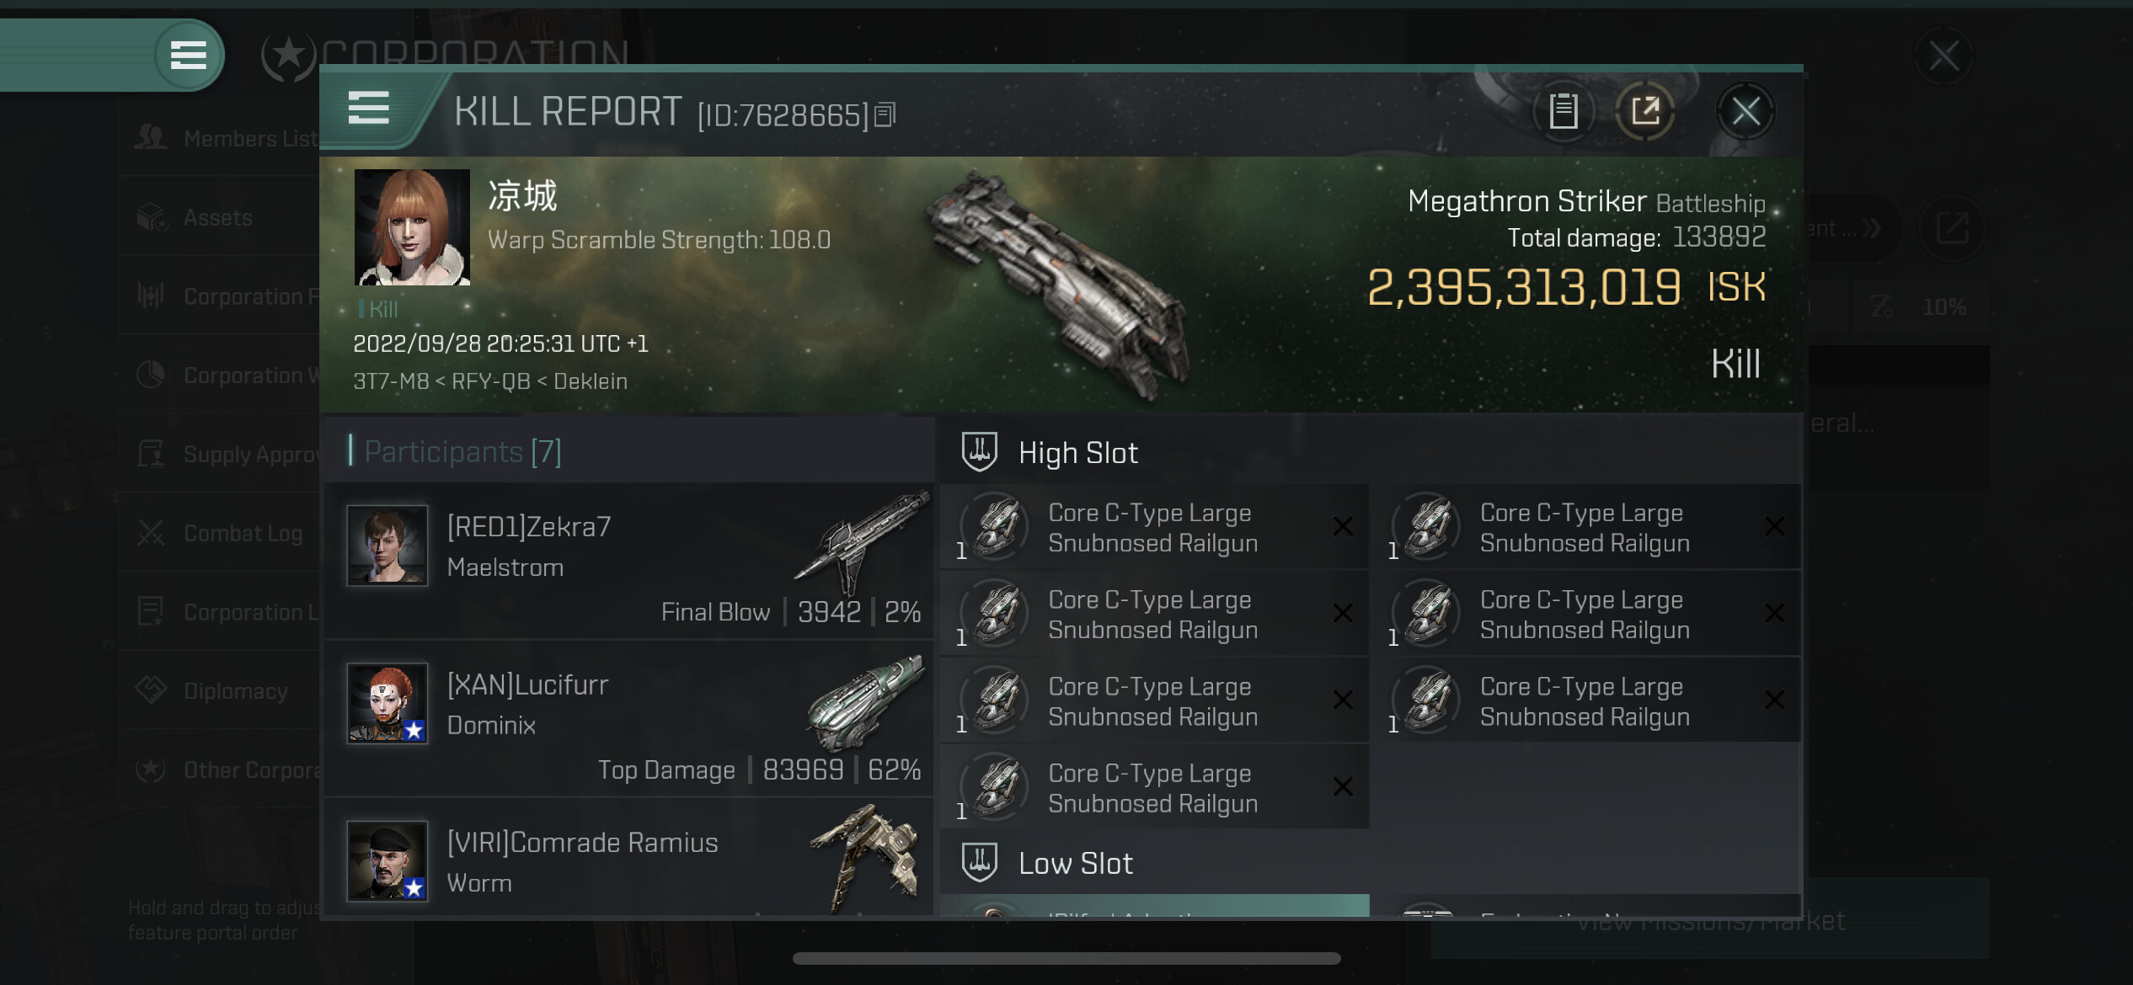Open Lucifurr participant entry

click(629, 719)
